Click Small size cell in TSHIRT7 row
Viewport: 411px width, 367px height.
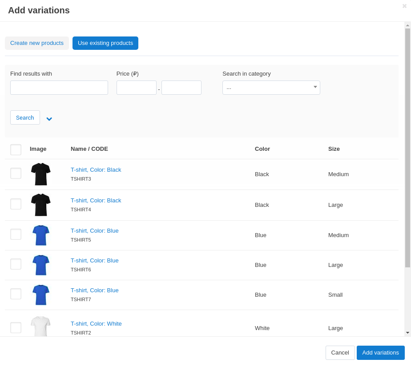click(x=335, y=295)
